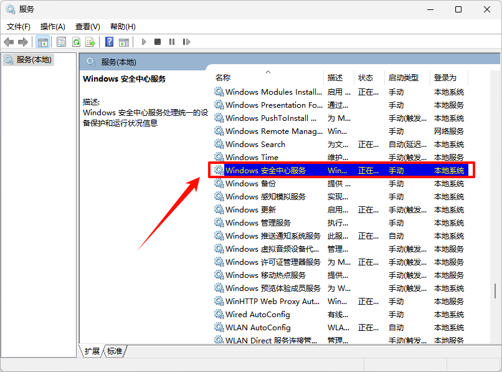Image resolution: width=502 pixels, height=372 pixels.
Task: Click the Export List toolbar icon
Action: click(x=90, y=42)
